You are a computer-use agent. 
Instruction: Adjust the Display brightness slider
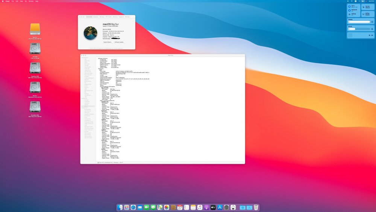359,22
